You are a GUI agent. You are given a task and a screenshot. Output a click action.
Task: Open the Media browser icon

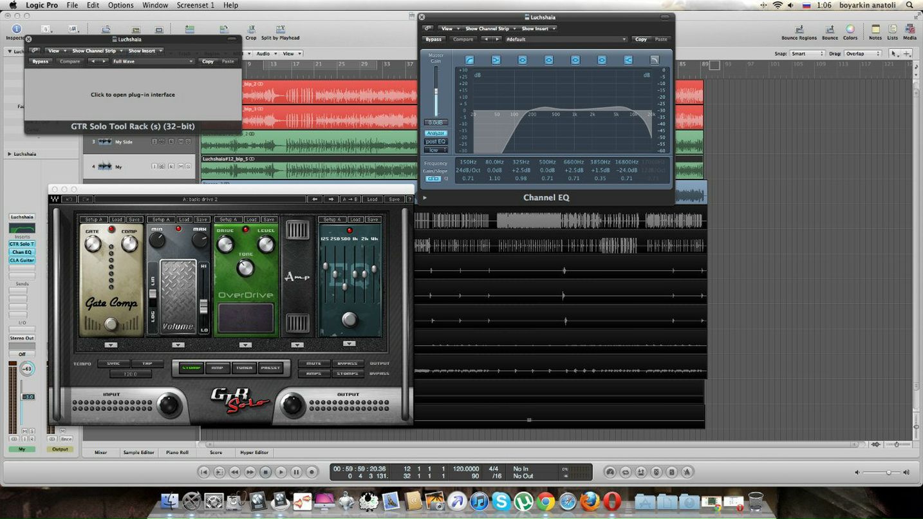(x=909, y=30)
